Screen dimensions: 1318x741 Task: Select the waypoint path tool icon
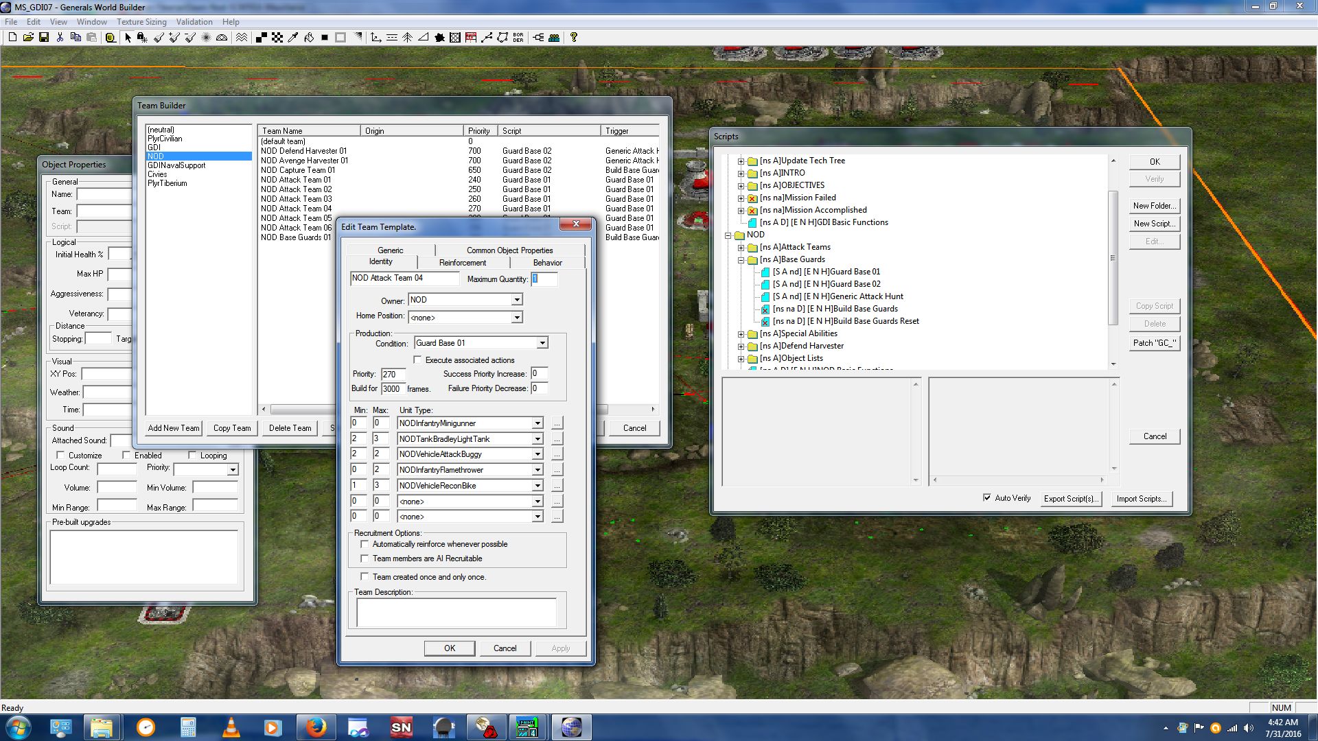coord(487,37)
